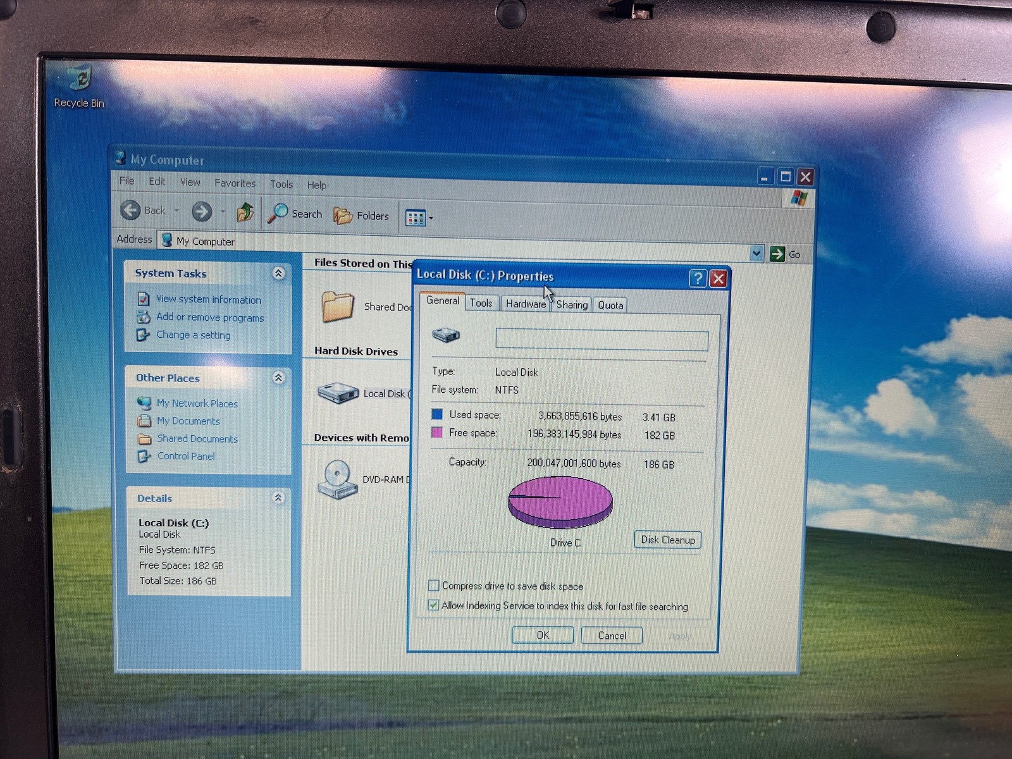This screenshot has width=1012, height=759.
Task: Open the Search pane in My Computer
Action: click(295, 214)
